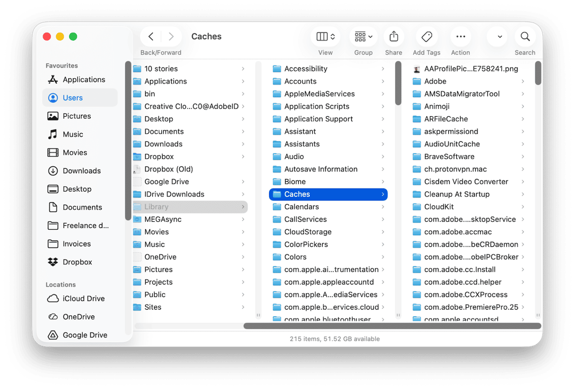This screenshot has width=575, height=389.
Task: Select the Application Support folder
Action: click(318, 119)
